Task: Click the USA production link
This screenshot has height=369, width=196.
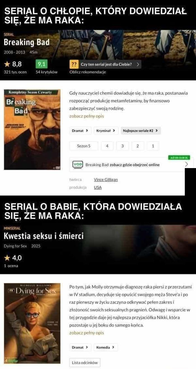Action: tap(98, 187)
